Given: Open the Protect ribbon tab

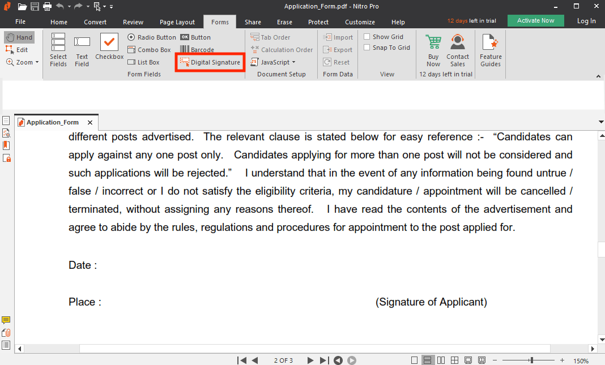Looking at the screenshot, I should point(318,22).
